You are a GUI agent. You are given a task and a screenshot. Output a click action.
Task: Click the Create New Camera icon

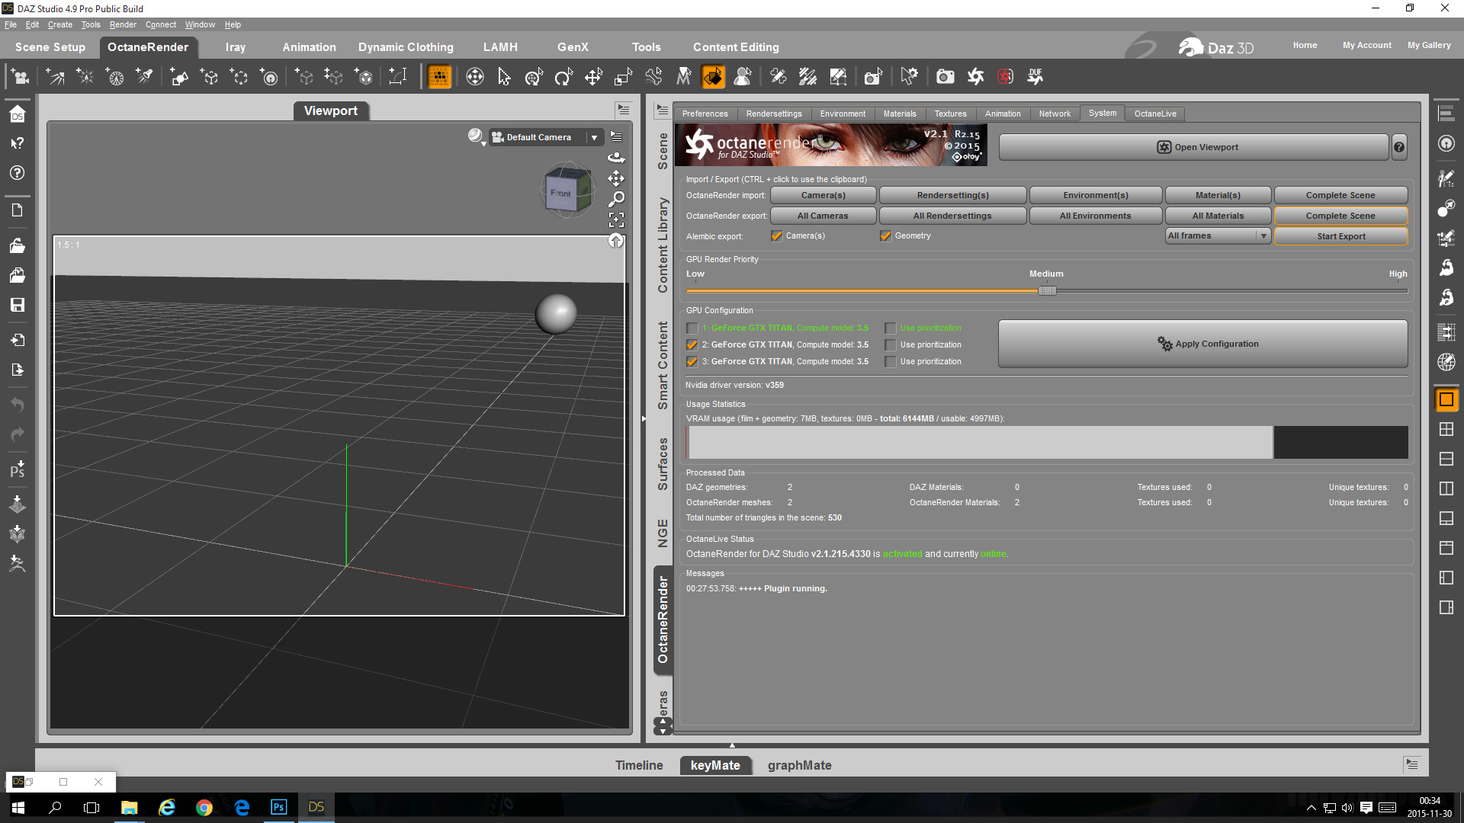pos(20,76)
